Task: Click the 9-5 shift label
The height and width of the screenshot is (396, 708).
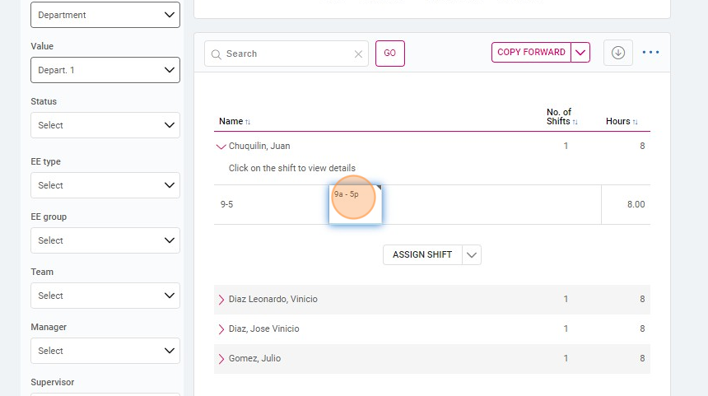Action: click(x=226, y=204)
